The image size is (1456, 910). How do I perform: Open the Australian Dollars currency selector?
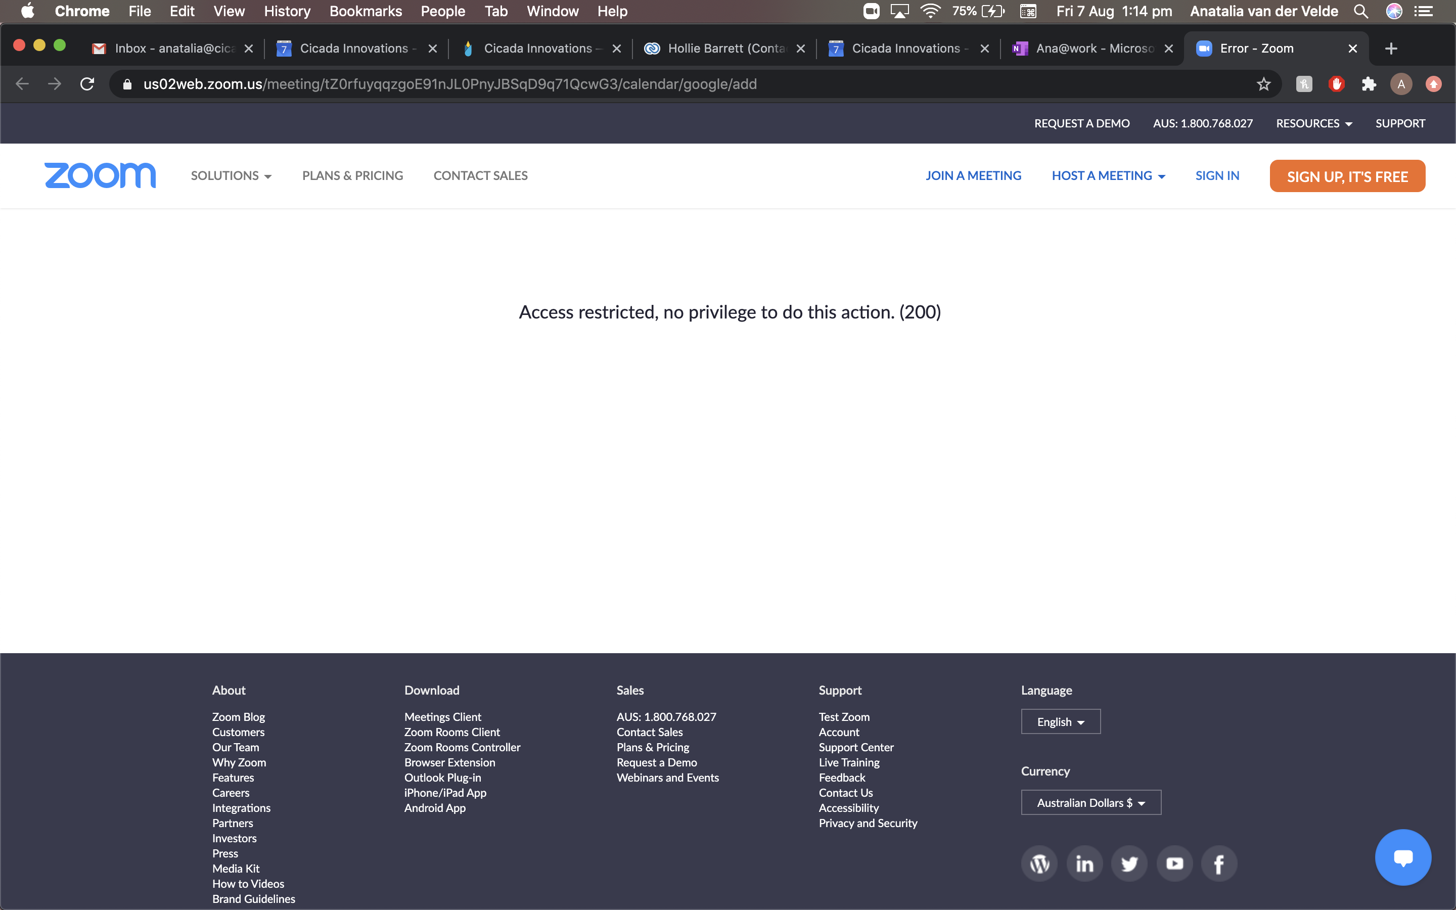1090,802
